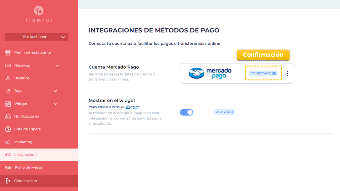Expand the Tags chevron
This screenshot has width=340, height=191.
(x=55, y=91)
